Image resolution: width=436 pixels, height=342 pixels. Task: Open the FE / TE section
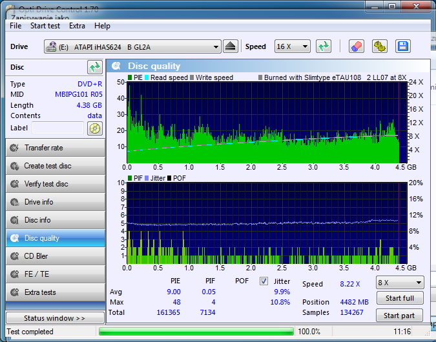(x=56, y=274)
